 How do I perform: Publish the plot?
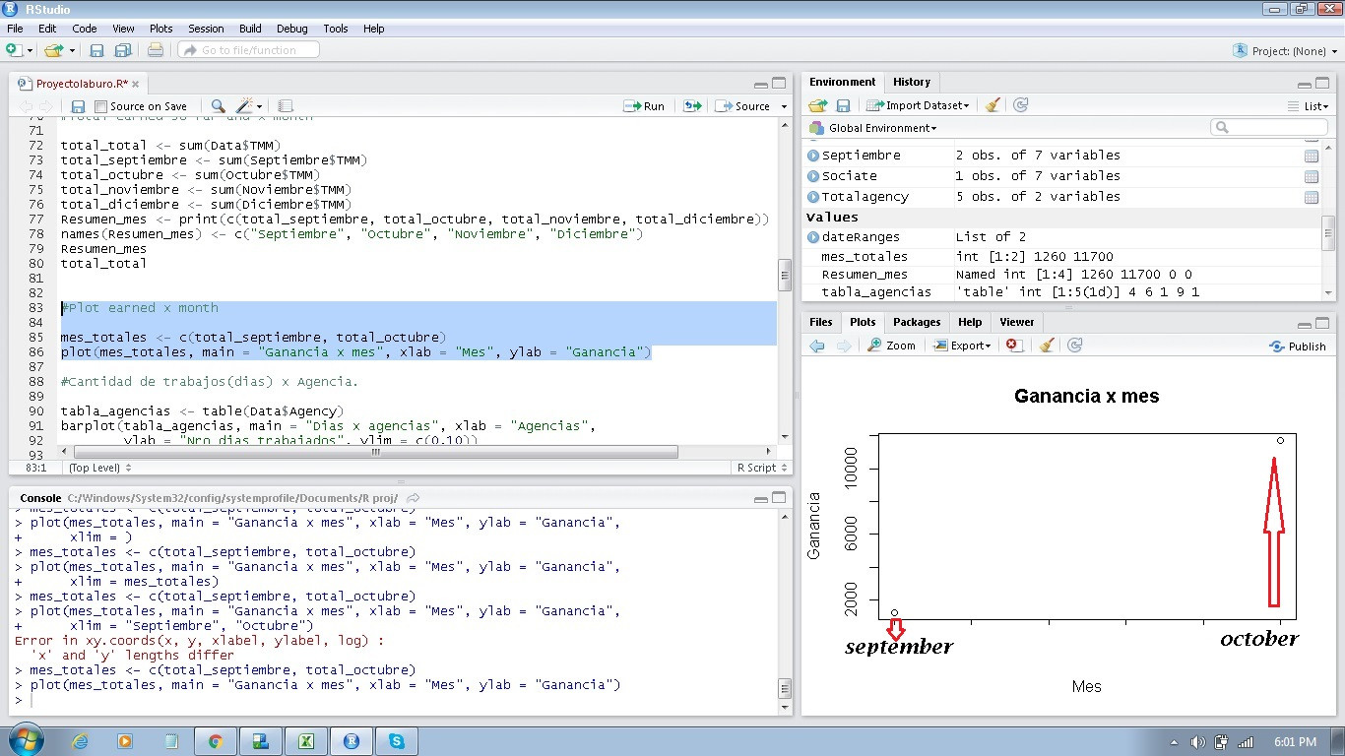pyautogui.click(x=1298, y=346)
